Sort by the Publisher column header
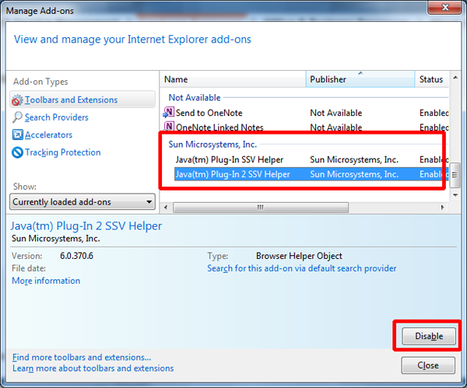This screenshot has width=467, height=388. tap(360, 79)
